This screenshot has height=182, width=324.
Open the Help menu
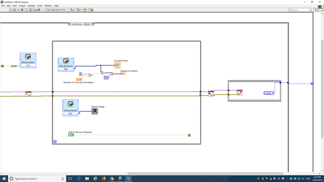tap(56, 6)
